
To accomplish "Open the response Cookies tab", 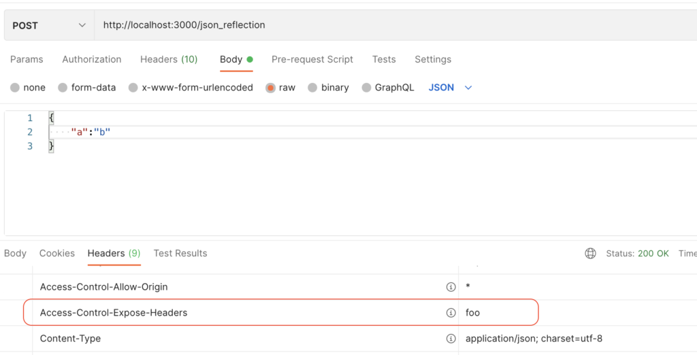I will pyautogui.click(x=57, y=253).
